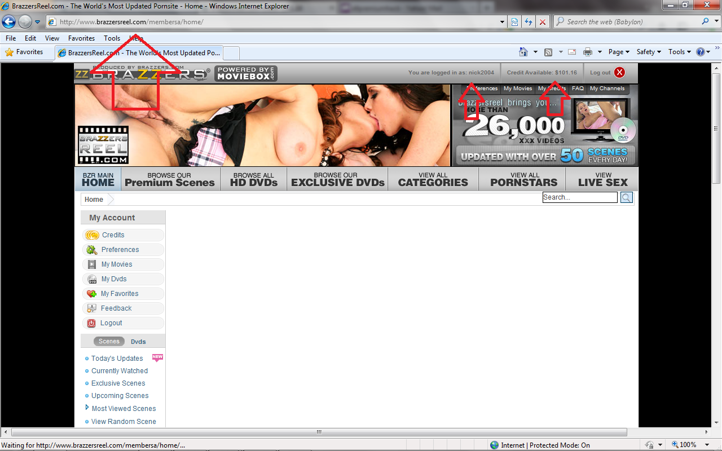The height and width of the screenshot is (451, 722).
Task: Expand the address bar history dropdown
Action: click(503, 22)
